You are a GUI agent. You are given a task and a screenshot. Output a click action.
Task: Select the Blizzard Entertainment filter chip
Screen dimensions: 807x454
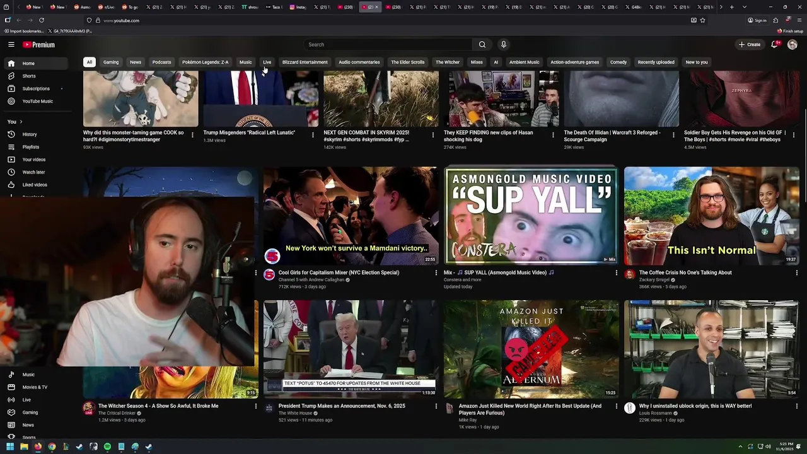[305, 62]
